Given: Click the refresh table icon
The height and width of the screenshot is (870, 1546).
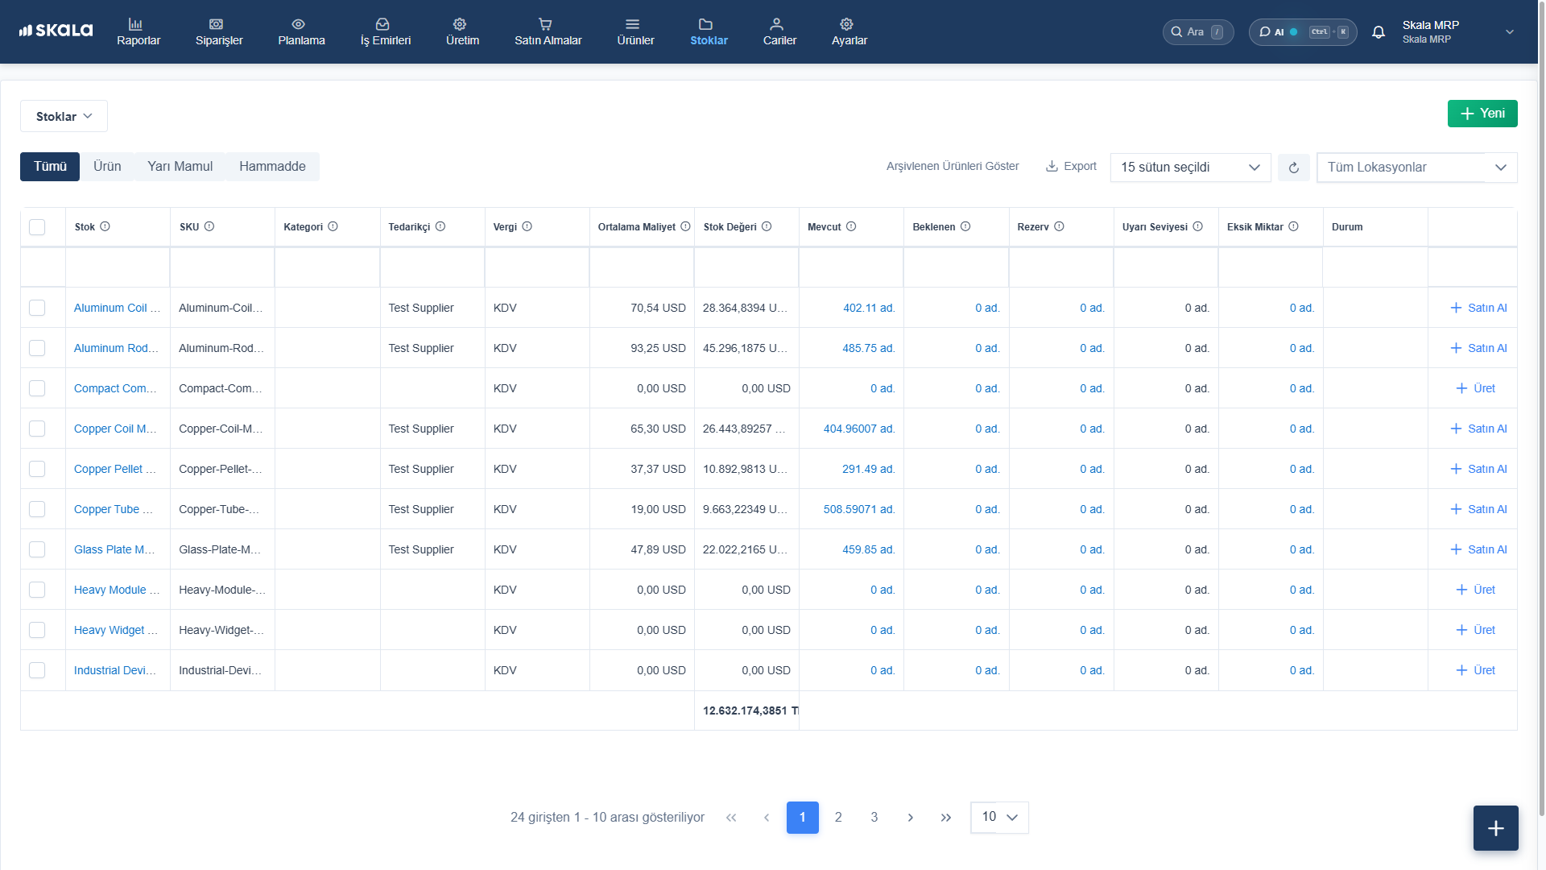Looking at the screenshot, I should (x=1294, y=168).
